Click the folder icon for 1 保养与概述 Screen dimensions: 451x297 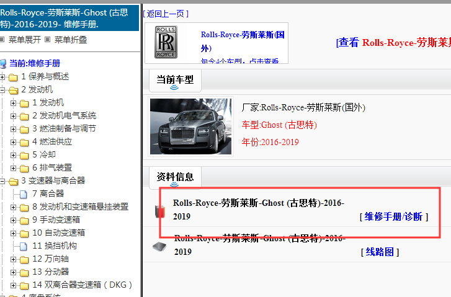pyautogui.click(x=13, y=77)
